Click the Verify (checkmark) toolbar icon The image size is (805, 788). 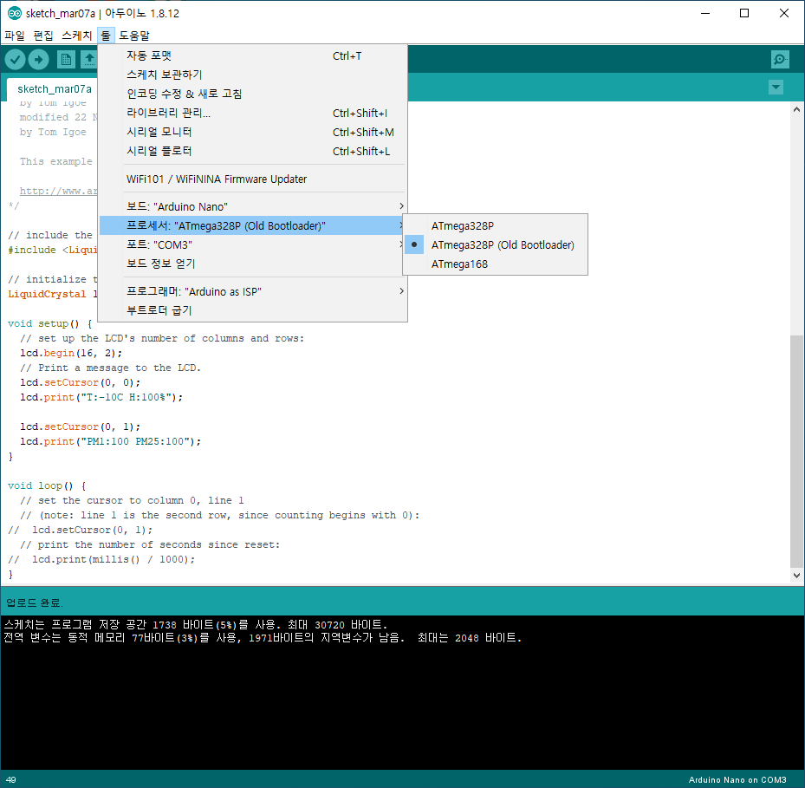(16, 60)
